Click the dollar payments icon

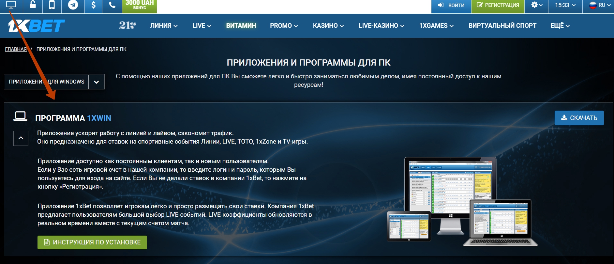tap(93, 5)
